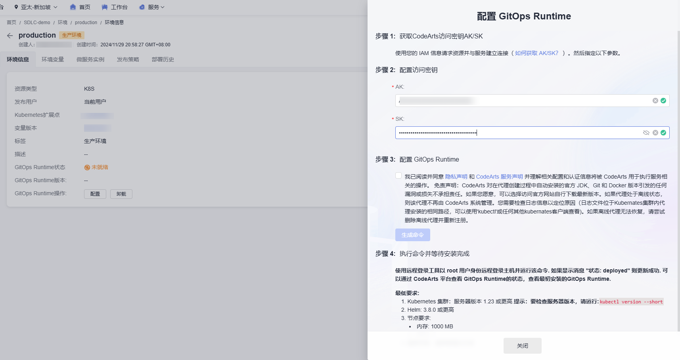Click the production environment title
The width and height of the screenshot is (680, 360).
(x=37, y=35)
